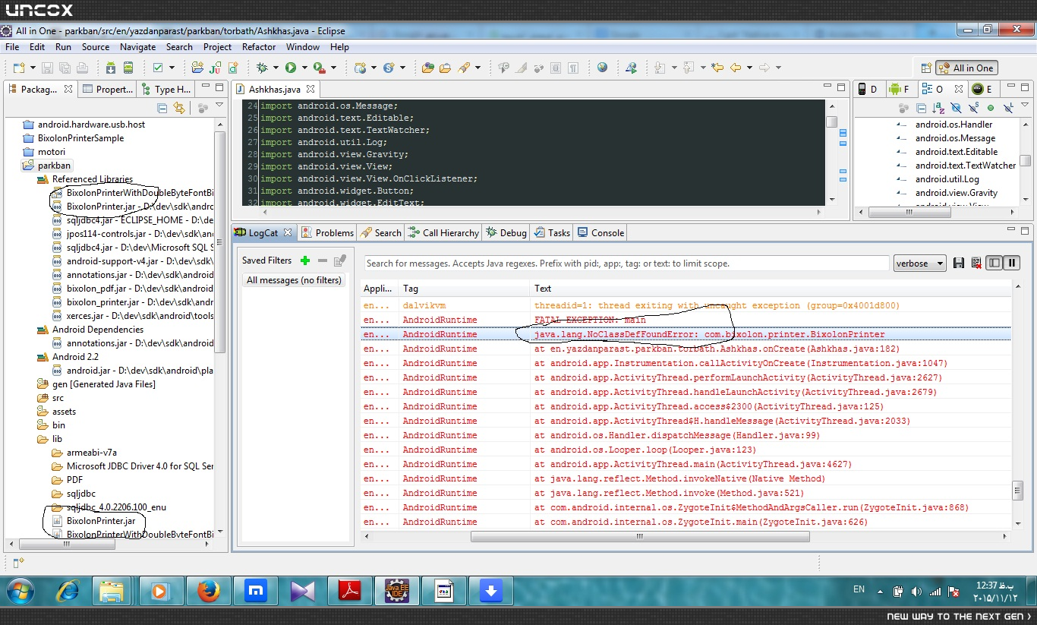Toggle the checkmark task toolbar button
The height and width of the screenshot is (625, 1037).
[159, 68]
